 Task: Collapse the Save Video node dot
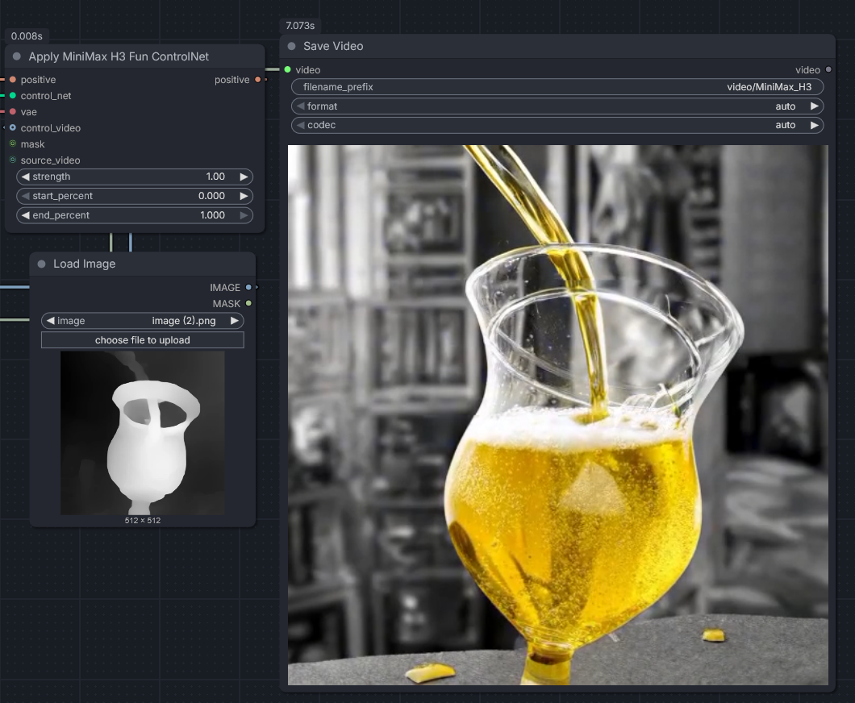coord(292,46)
